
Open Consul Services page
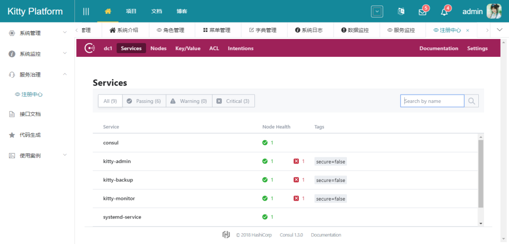tap(131, 48)
